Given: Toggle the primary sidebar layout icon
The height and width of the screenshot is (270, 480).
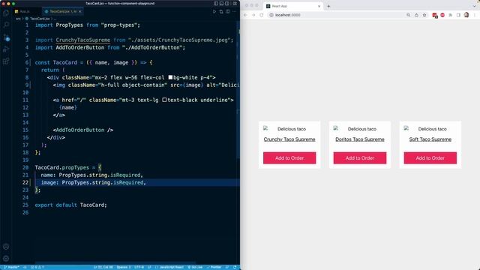Looking at the screenshot, I should [x=216, y=4].
